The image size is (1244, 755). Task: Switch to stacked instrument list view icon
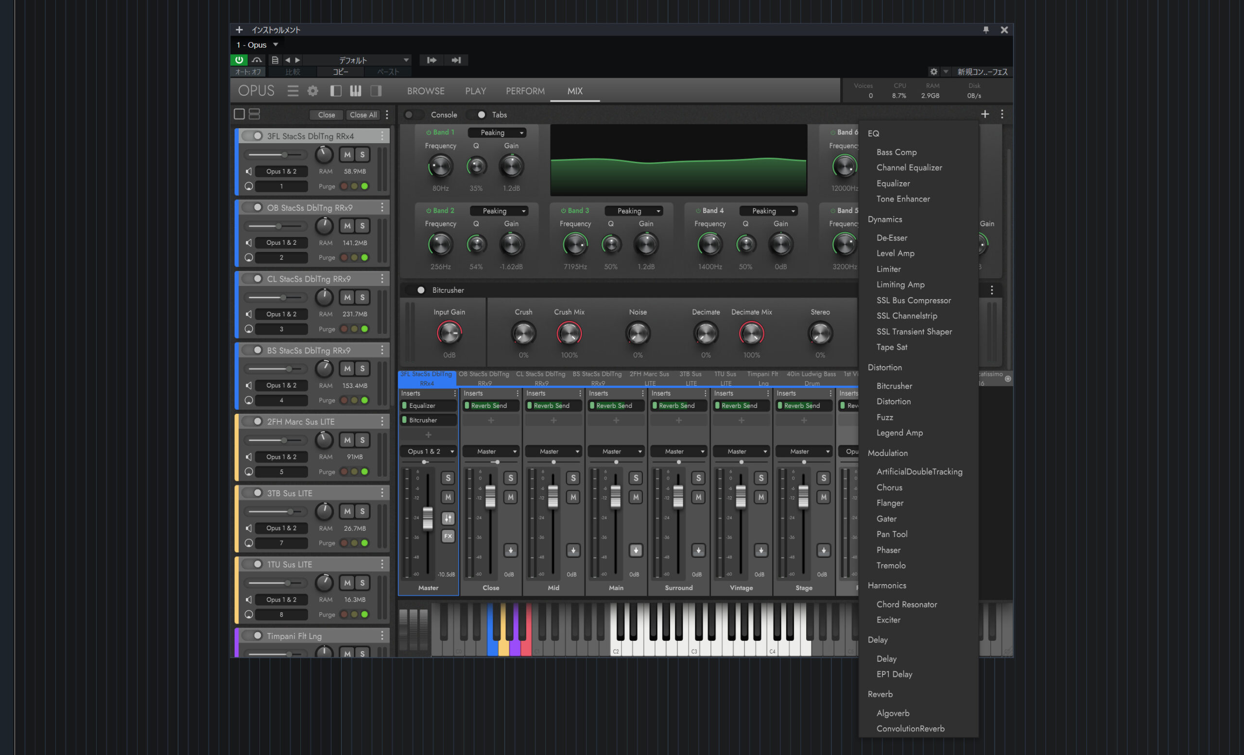click(255, 115)
